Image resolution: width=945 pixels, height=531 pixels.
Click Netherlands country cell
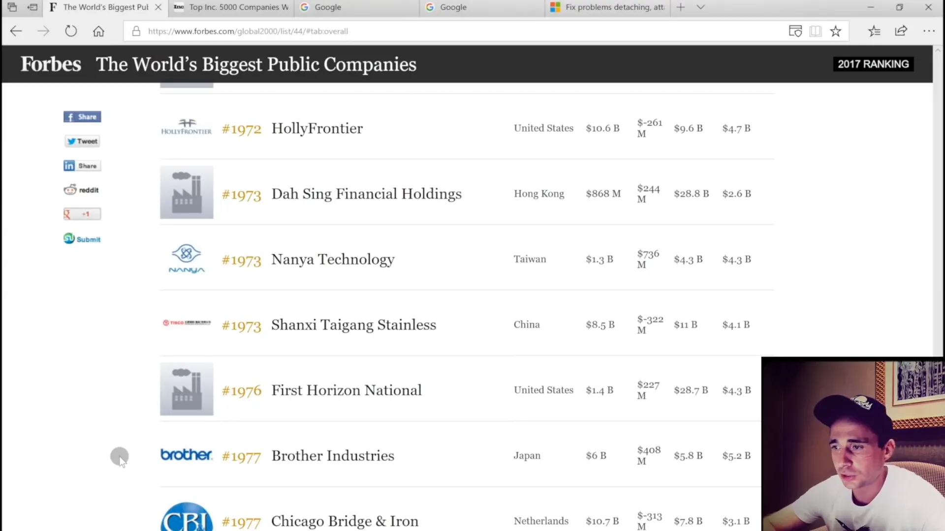541,521
